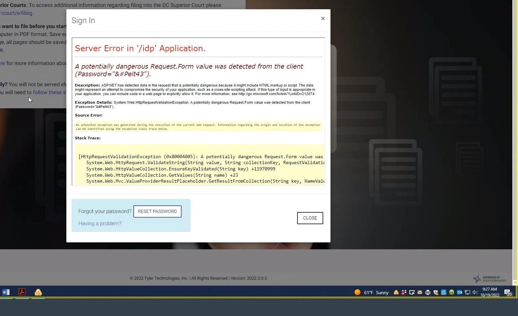
Task: Click the Outlook icon in system tray
Action: pos(460,292)
